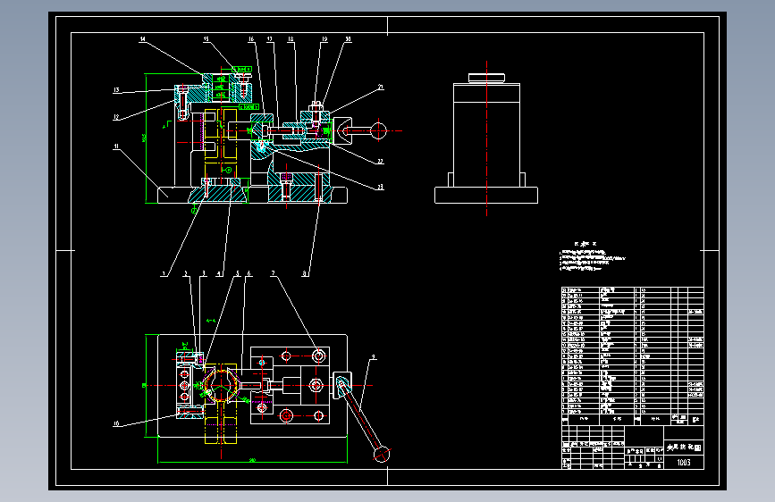
Task: Select part balloon number 22
Action: click(380, 162)
